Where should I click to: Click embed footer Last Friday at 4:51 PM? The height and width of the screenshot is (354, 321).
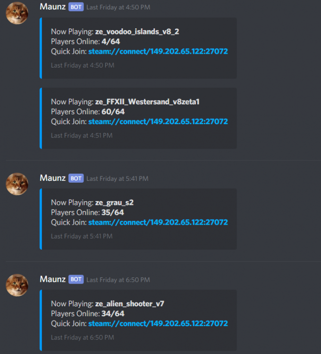point(82,135)
